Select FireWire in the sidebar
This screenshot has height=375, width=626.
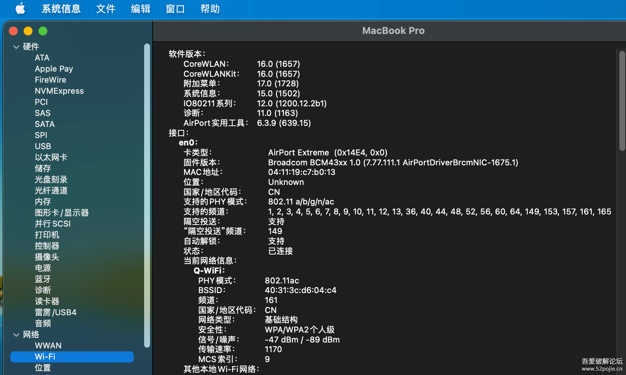click(51, 80)
